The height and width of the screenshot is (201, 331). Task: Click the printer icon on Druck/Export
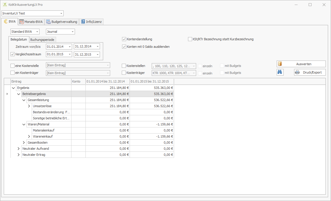(297, 72)
